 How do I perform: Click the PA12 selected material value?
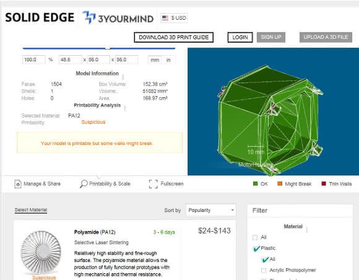click(x=74, y=116)
